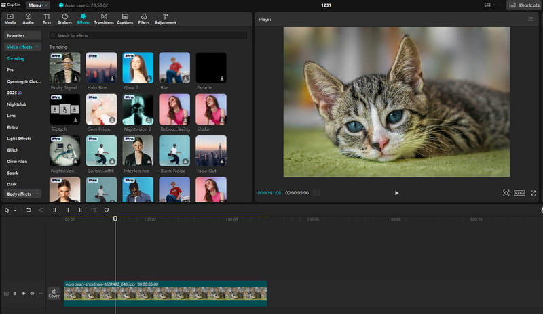Collapse the Video effects category
The image size is (543, 314).
[x=23, y=47]
